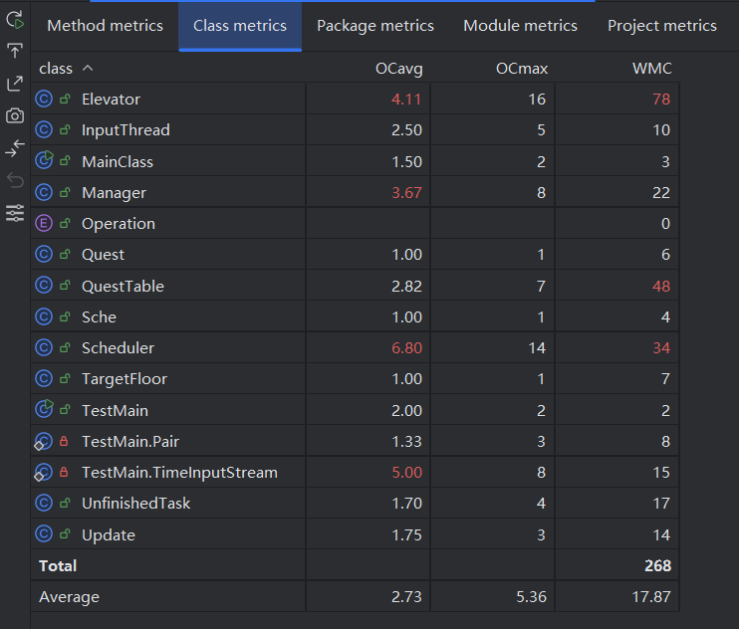Open results in external window icon
739x629 pixels.
pos(15,84)
